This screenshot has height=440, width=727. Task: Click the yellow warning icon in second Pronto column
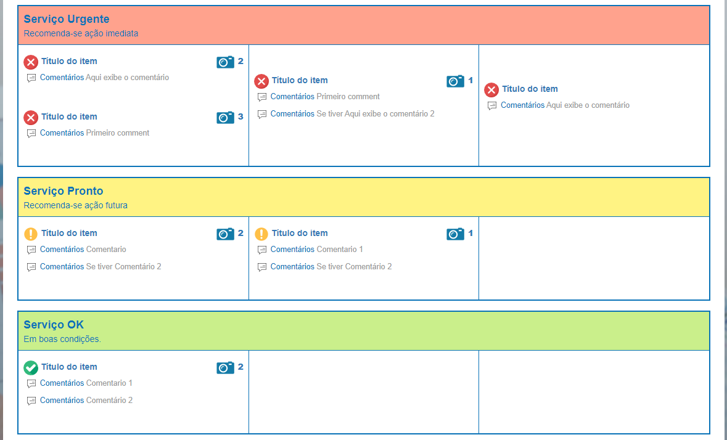pyautogui.click(x=261, y=234)
